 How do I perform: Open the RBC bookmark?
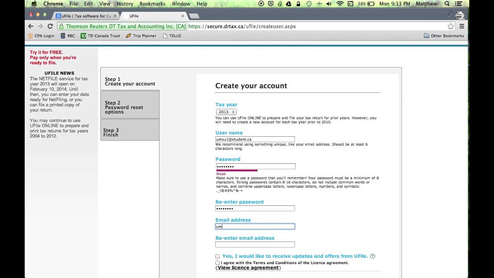point(68,36)
